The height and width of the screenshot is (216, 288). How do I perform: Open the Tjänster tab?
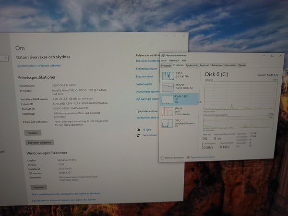(242, 65)
